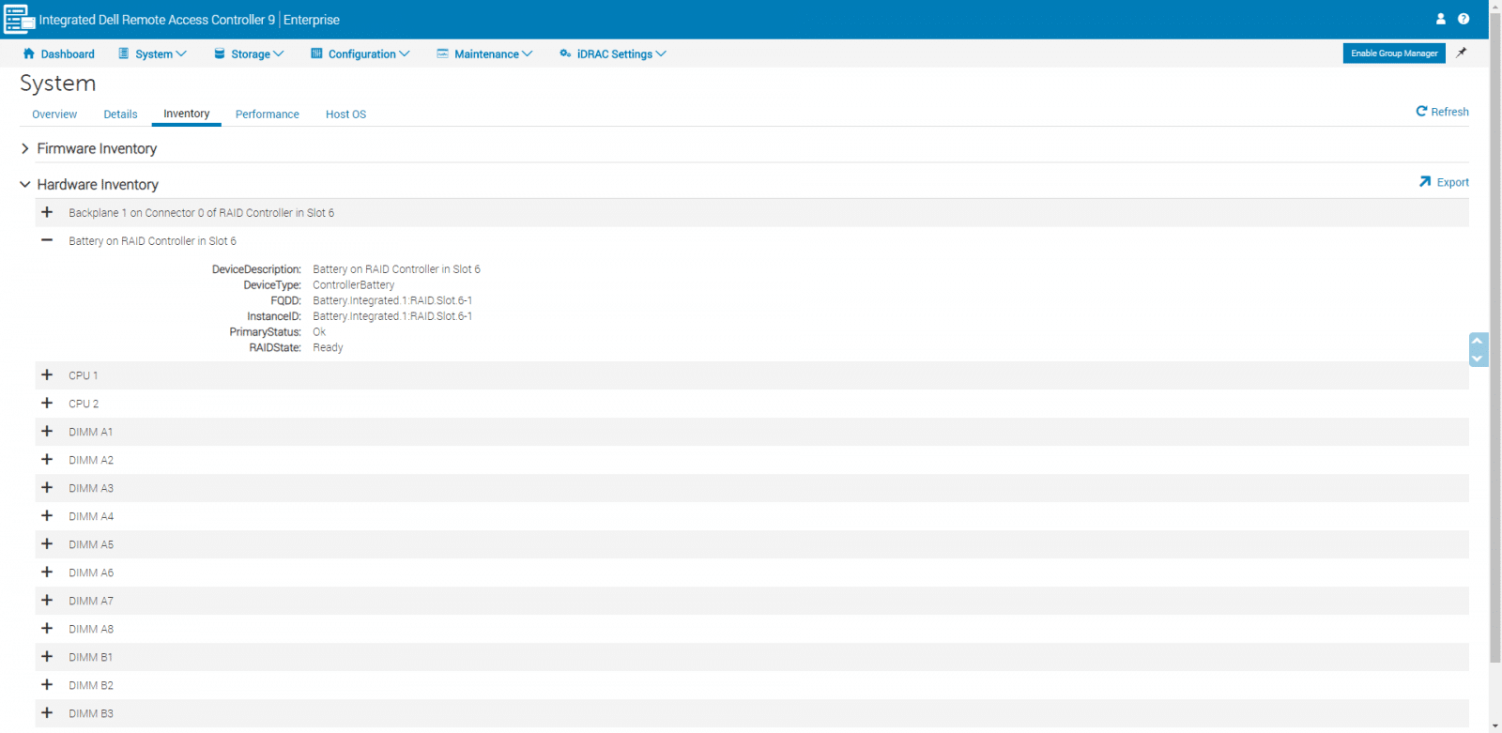This screenshot has height=733, width=1502.
Task: Expand the CPU 1 row
Action: pyautogui.click(x=47, y=374)
